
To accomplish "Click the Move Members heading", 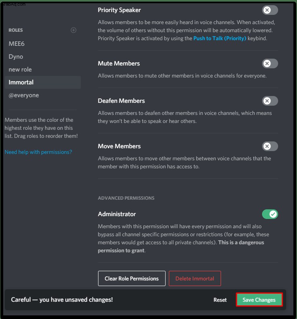I will pyautogui.click(x=119, y=146).
